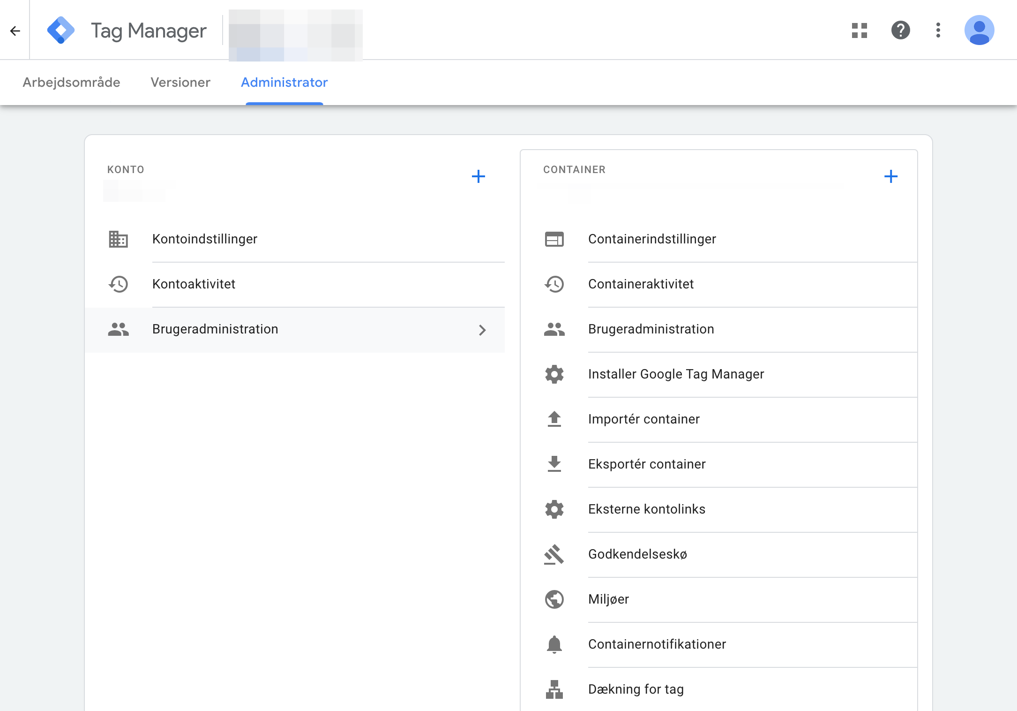
Task: Click the Eksportér container download icon
Action: [x=554, y=464]
